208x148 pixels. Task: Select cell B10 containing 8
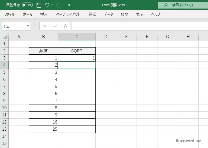pyautogui.click(x=43, y=108)
